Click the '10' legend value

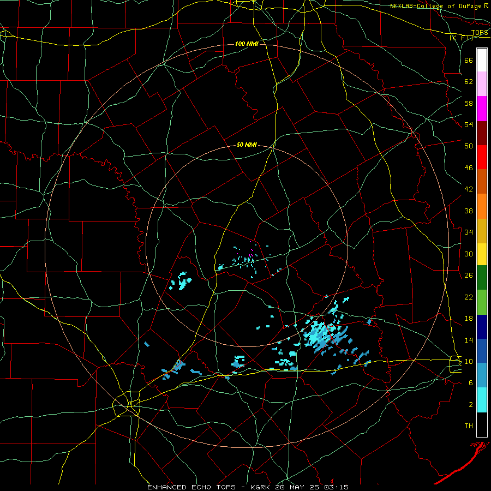point(469,361)
